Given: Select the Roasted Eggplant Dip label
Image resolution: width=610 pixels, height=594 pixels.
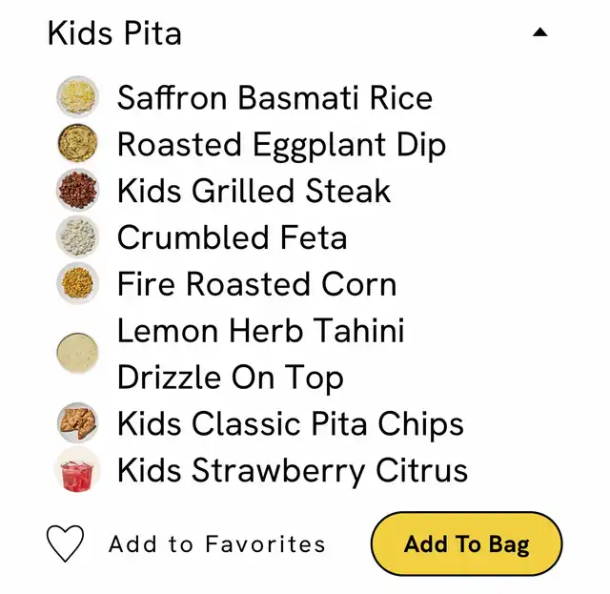Looking at the screenshot, I should 281,144.
